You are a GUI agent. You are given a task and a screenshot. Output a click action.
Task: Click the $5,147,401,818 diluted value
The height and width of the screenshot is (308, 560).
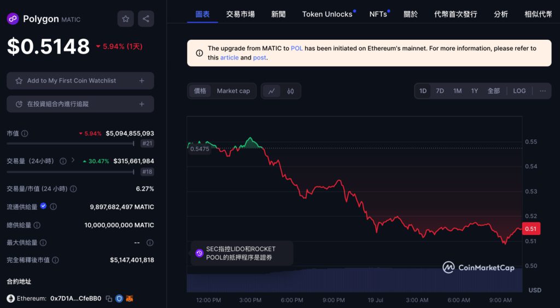(x=132, y=260)
